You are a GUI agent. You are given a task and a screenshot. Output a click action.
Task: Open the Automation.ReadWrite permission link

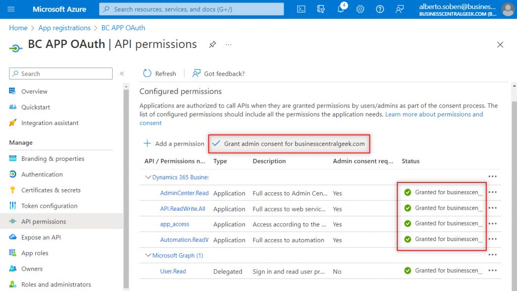click(x=184, y=240)
